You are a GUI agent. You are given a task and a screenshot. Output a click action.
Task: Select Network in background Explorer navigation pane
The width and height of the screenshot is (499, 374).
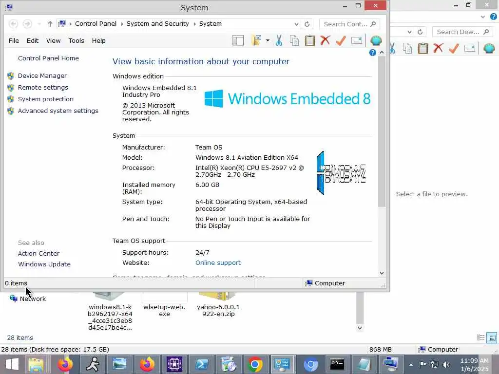pyautogui.click(x=33, y=299)
